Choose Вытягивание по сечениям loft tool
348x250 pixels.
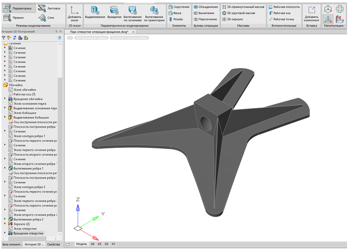[x=132, y=13]
